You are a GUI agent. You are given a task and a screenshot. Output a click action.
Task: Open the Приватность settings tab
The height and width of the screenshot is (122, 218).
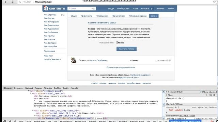[87, 16]
